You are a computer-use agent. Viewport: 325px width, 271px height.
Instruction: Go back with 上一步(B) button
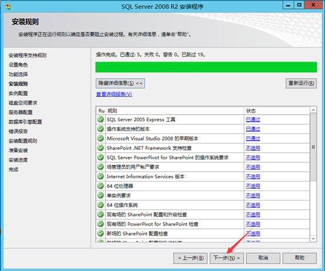pos(190,258)
